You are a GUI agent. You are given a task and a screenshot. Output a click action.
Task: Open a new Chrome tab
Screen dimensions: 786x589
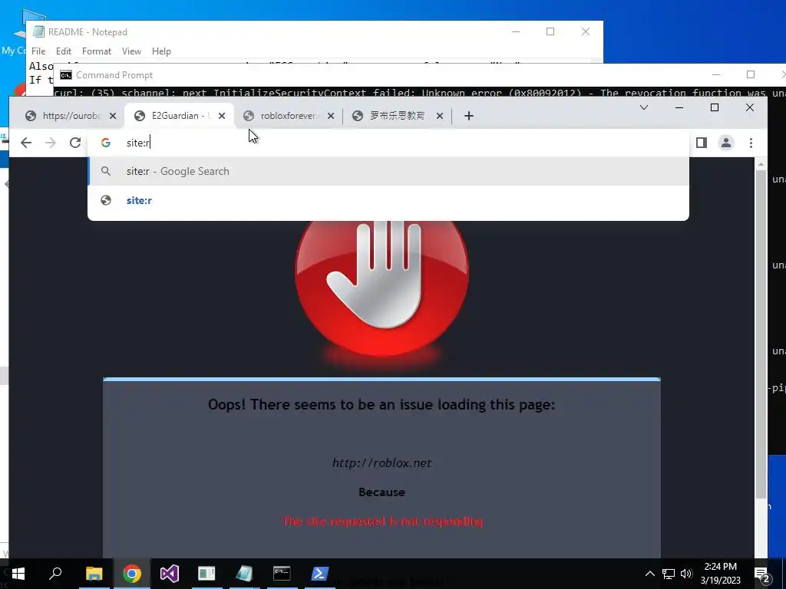[469, 117]
